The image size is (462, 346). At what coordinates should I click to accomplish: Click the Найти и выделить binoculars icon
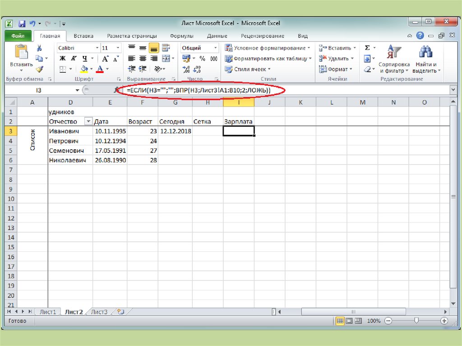click(x=426, y=54)
